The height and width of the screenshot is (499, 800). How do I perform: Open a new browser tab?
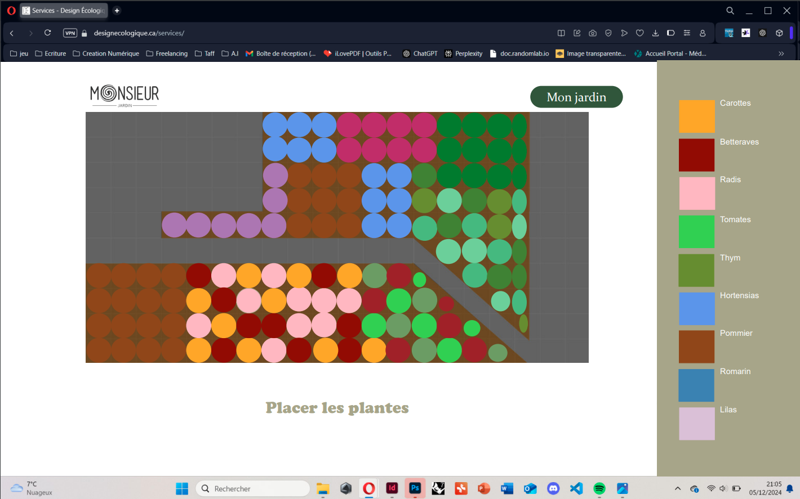(117, 11)
